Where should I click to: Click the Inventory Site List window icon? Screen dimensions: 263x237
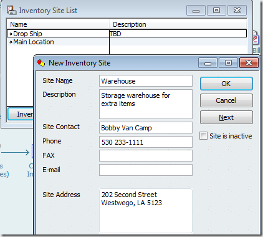(11, 10)
